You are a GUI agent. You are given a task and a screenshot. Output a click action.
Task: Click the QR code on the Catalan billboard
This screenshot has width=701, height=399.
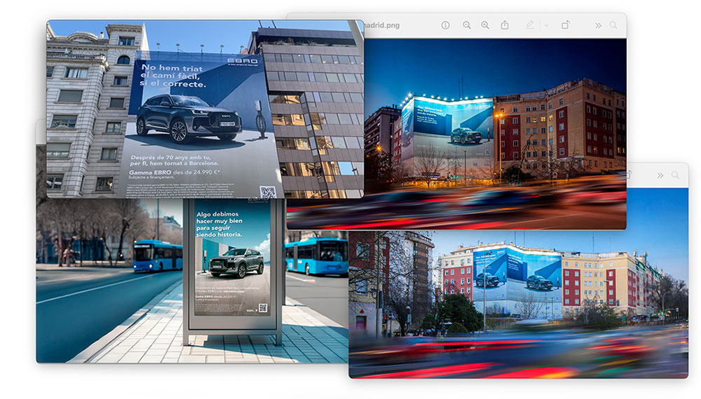(x=268, y=192)
